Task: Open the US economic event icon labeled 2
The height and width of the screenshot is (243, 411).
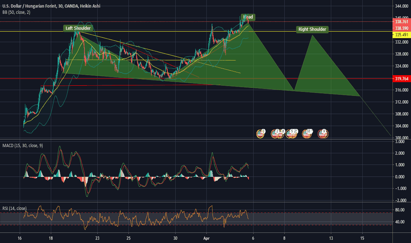Action: [275, 134]
